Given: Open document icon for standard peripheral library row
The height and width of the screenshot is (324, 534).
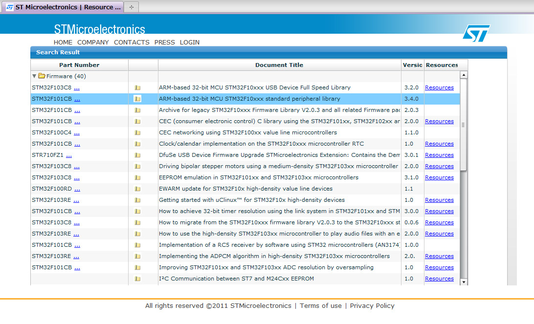Looking at the screenshot, I should 137,99.
